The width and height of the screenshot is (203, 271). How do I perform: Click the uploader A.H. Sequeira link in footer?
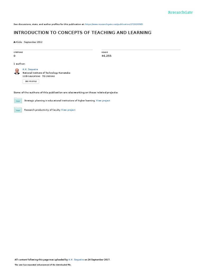pos(76,260)
